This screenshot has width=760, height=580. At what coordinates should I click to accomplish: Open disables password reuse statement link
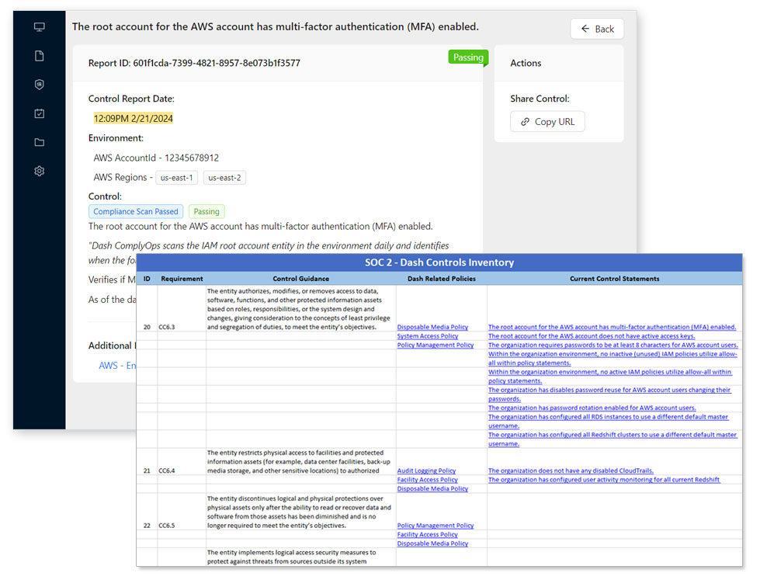tap(609, 394)
